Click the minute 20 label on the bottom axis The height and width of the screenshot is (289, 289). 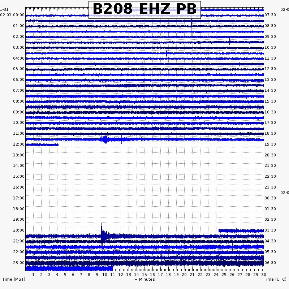click(x=184, y=275)
